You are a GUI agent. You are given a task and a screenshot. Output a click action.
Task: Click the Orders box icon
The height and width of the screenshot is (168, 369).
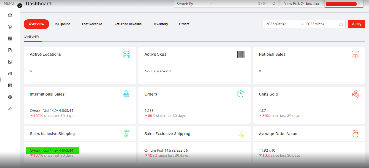(241, 94)
